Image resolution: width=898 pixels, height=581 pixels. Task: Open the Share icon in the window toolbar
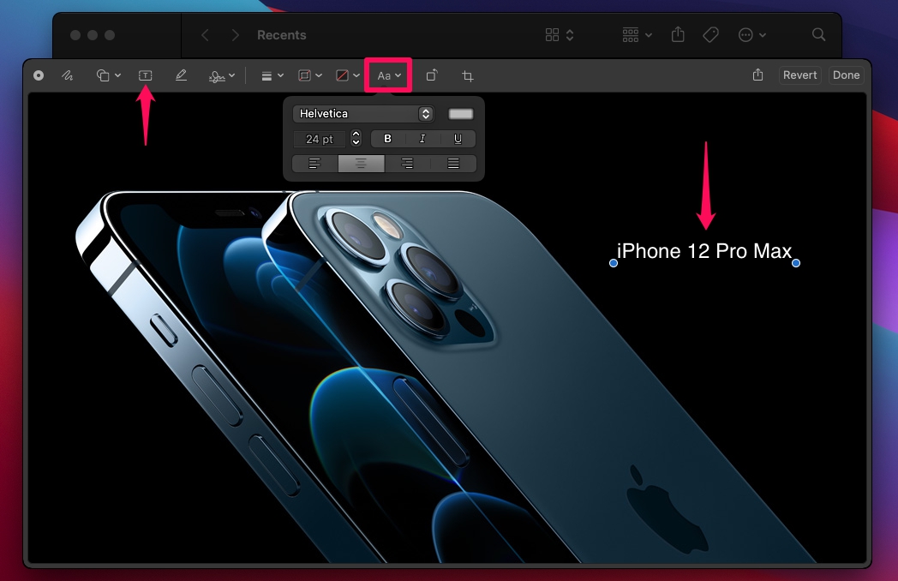tap(678, 35)
